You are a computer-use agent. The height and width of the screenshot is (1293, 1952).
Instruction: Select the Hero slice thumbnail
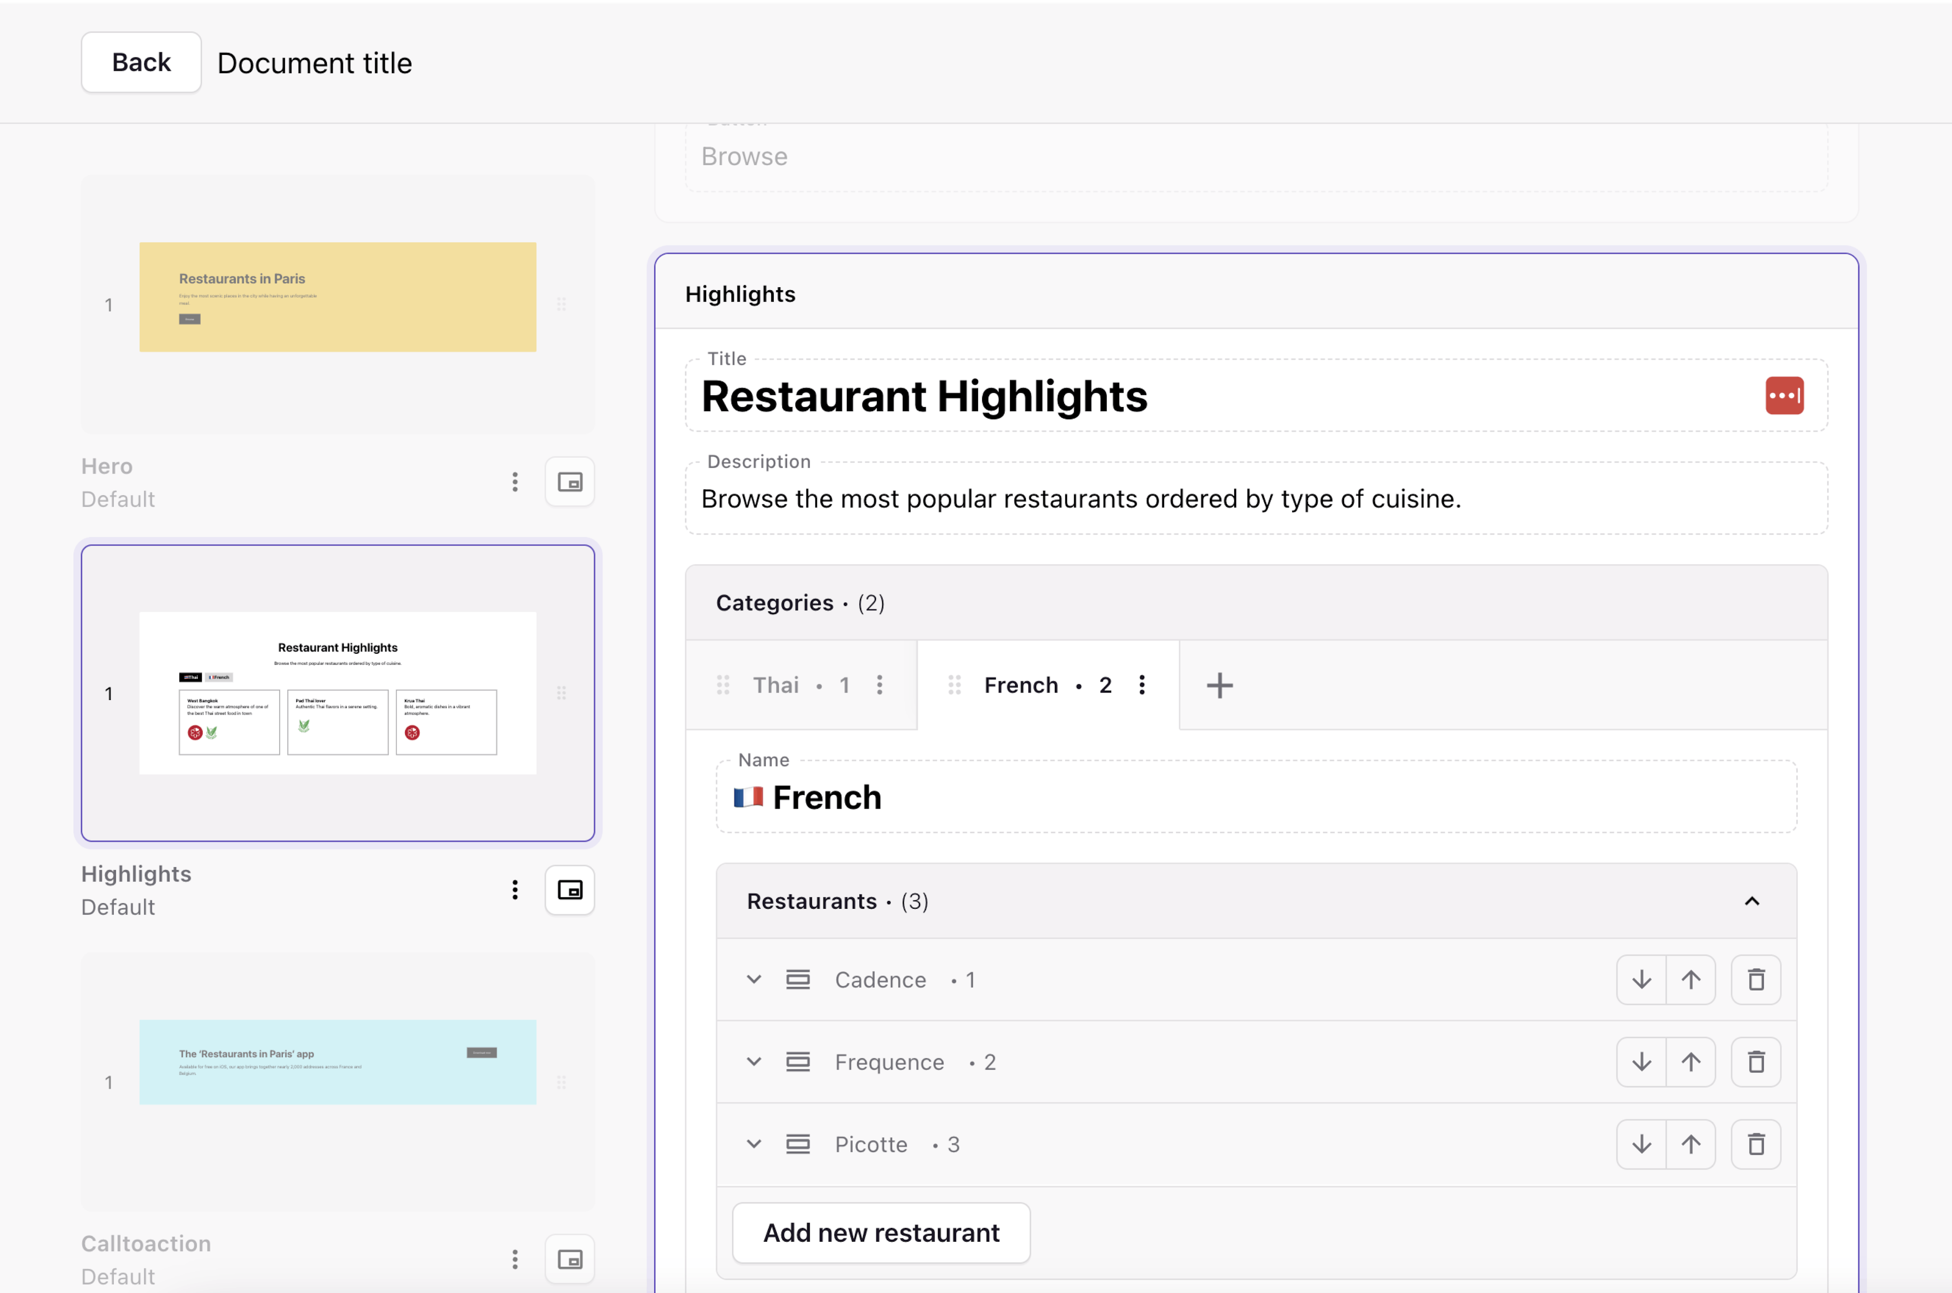coord(338,298)
